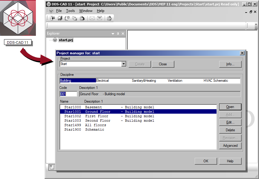Click the closed envelope icon in toolbar
Viewport: 259px width, 179px height.
click(92, 18)
